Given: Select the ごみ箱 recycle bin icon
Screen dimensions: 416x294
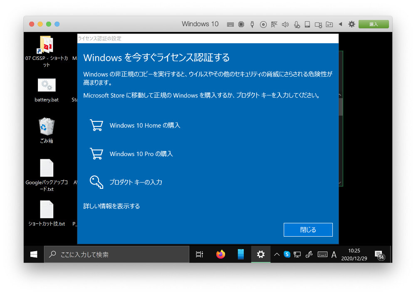Looking at the screenshot, I should click(47, 131).
